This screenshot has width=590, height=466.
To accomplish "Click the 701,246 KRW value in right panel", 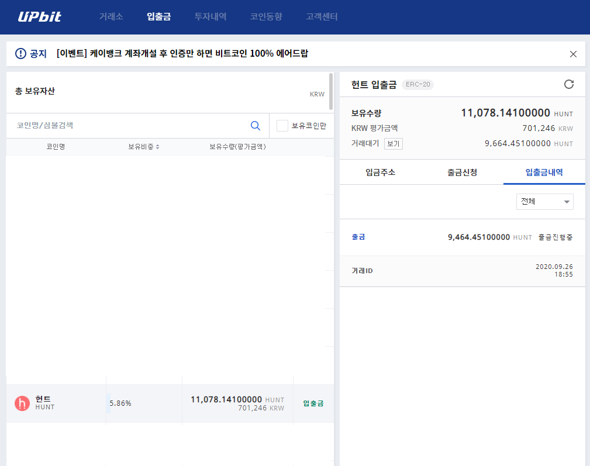I will tap(547, 128).
